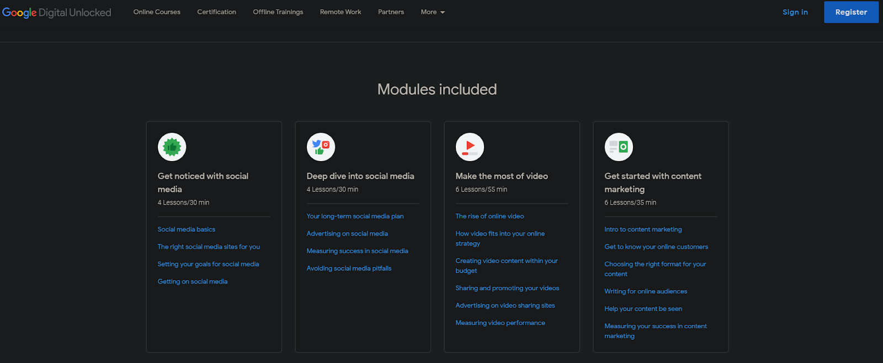Click the green thumbs-up badge module icon
The image size is (883, 363).
[172, 147]
